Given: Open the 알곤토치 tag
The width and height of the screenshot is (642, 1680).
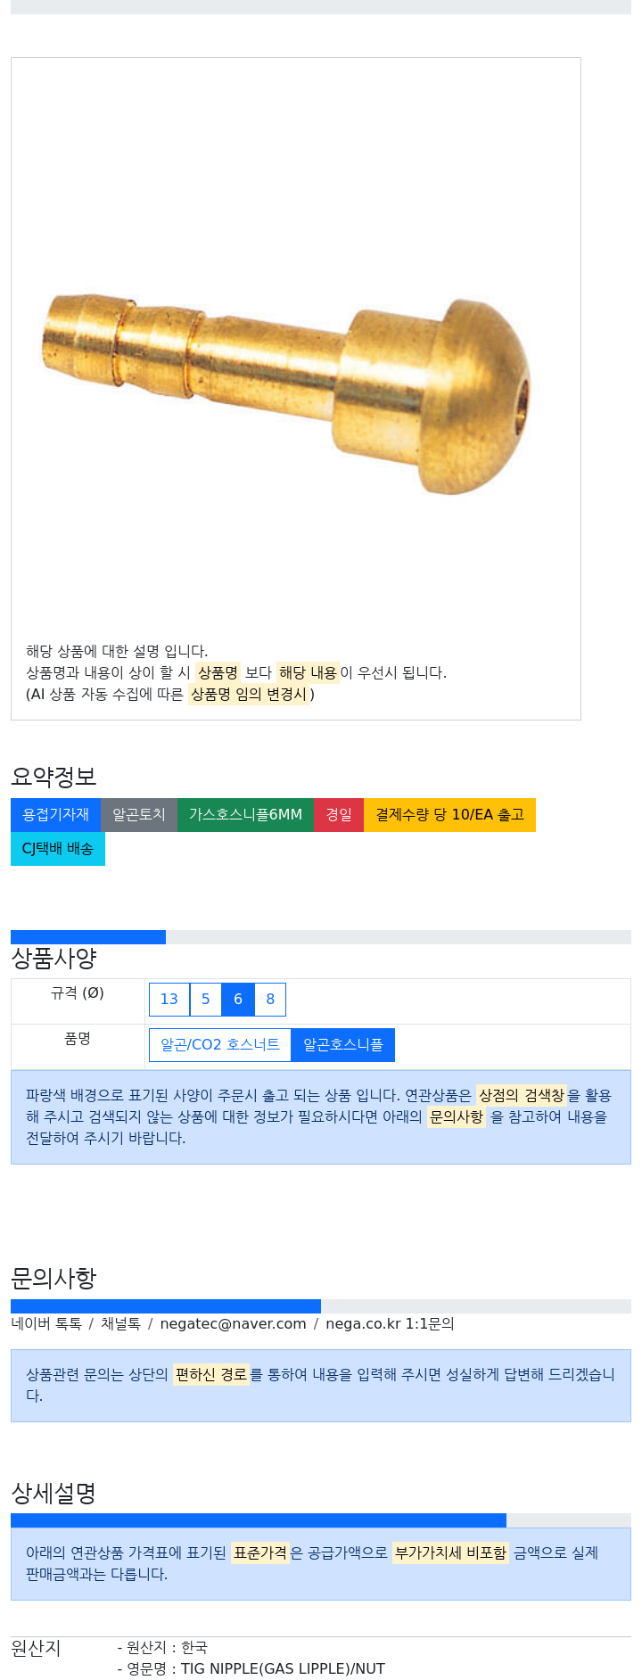Looking at the screenshot, I should coord(139,815).
